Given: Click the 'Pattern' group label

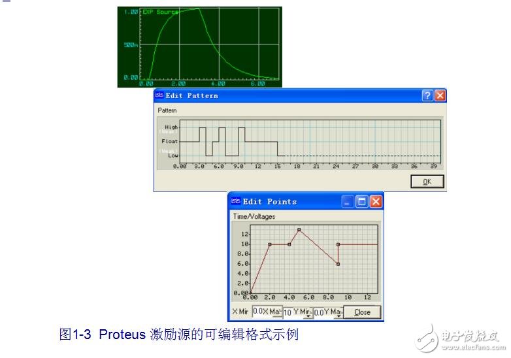Looking at the screenshot, I should (167, 110).
